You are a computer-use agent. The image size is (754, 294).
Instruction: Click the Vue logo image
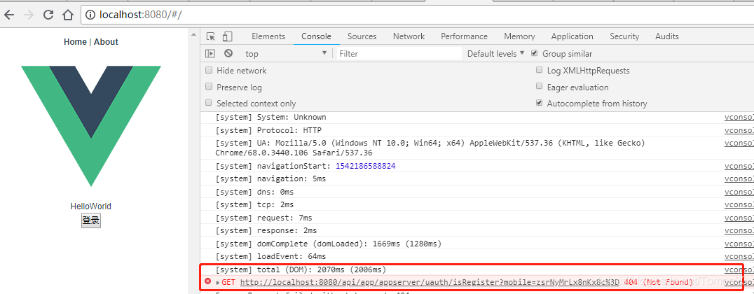[x=91, y=126]
